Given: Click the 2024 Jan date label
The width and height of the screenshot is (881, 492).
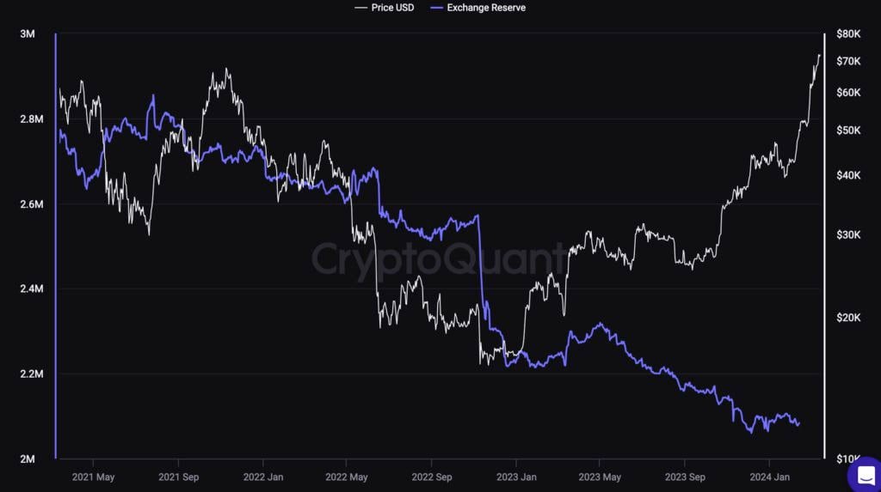Looking at the screenshot, I should tap(770, 477).
